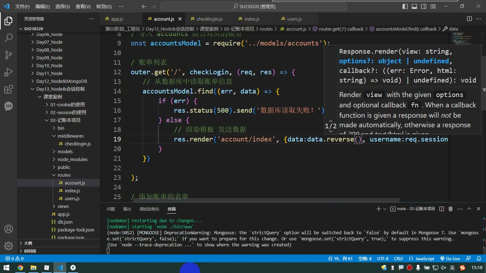Launch Google Chrome from the taskbar

point(20,268)
